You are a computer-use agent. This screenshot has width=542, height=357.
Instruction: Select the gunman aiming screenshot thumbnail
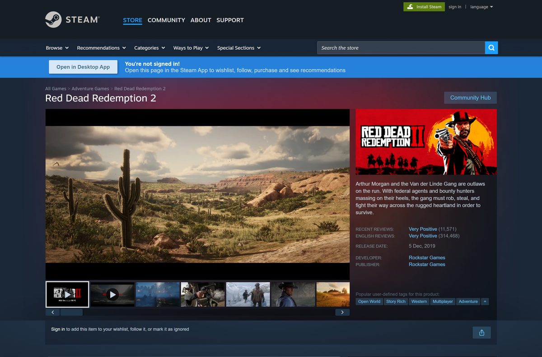coord(203,294)
